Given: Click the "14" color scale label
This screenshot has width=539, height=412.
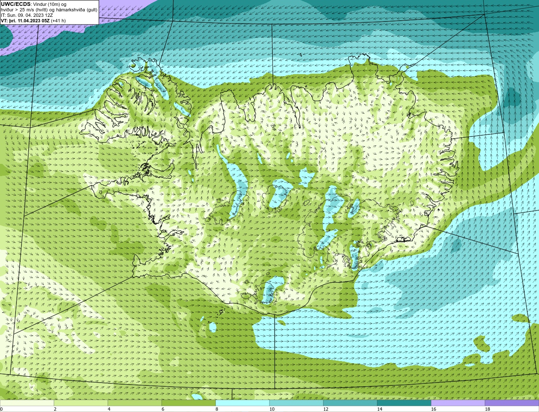Looking at the screenshot, I should coord(380,409).
